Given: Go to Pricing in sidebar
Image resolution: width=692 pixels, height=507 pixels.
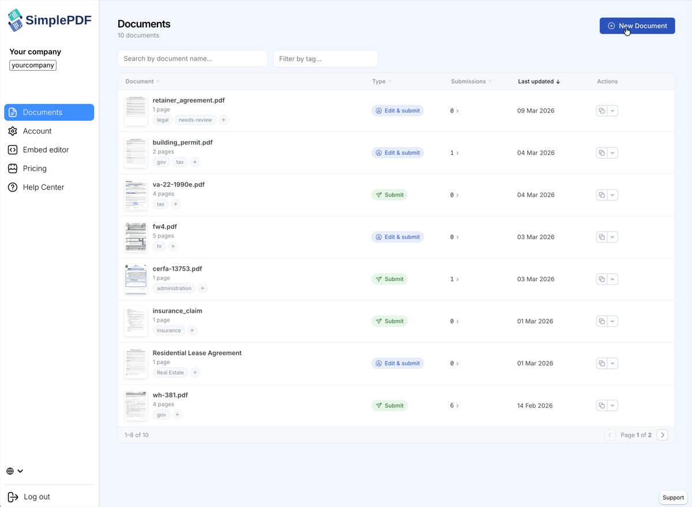Looking at the screenshot, I should point(35,168).
